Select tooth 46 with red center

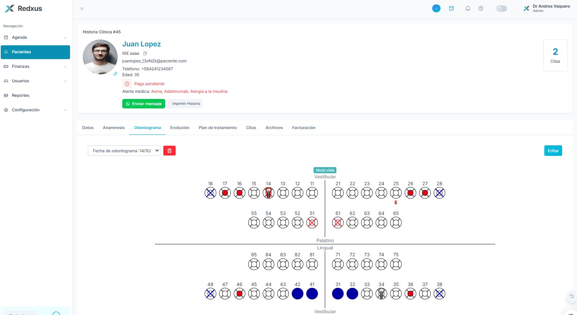[240, 294]
